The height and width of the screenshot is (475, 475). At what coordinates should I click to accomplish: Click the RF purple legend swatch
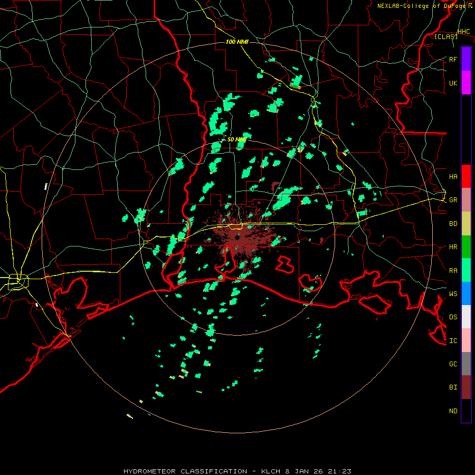(466, 59)
